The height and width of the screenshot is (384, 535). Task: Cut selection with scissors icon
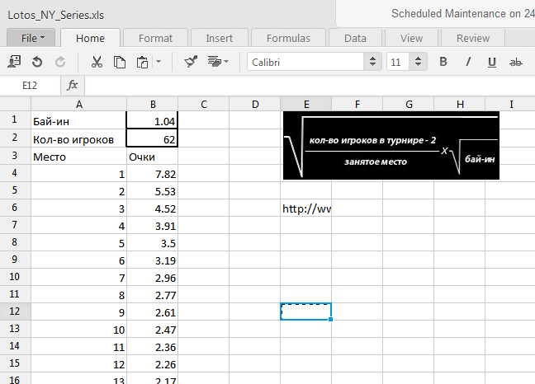pyautogui.click(x=97, y=62)
